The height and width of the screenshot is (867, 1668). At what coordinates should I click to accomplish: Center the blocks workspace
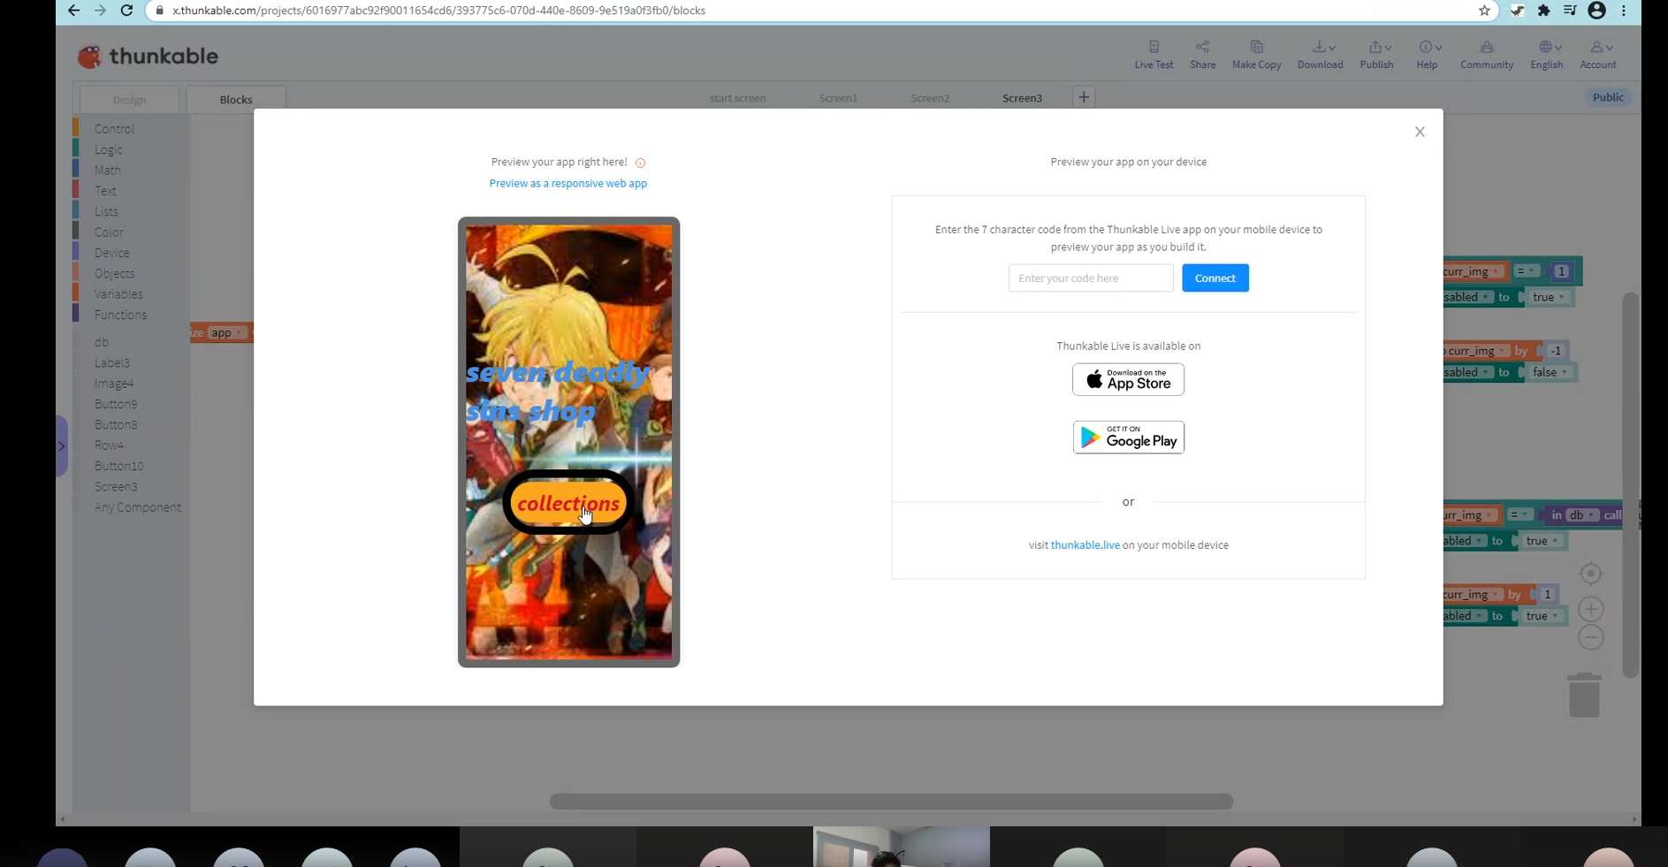1590,574
